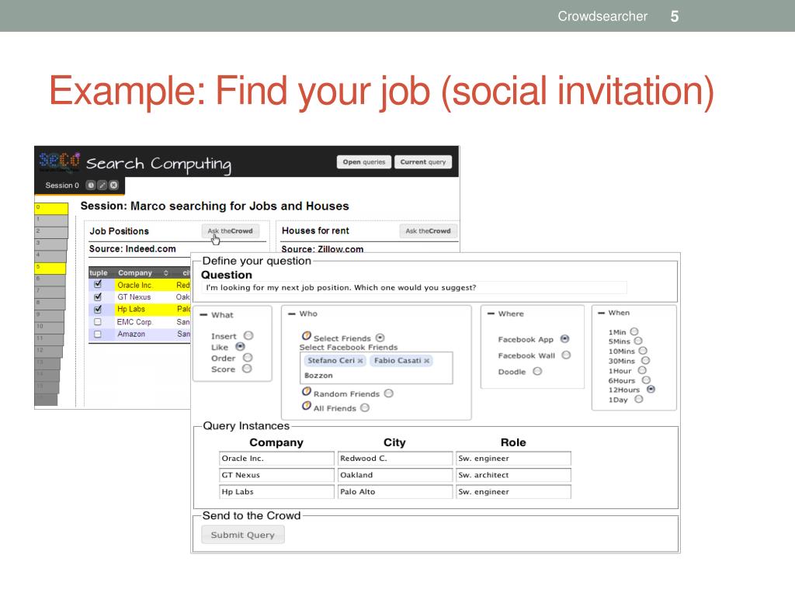
Task: Select the Order radio option
Action: 248,358
